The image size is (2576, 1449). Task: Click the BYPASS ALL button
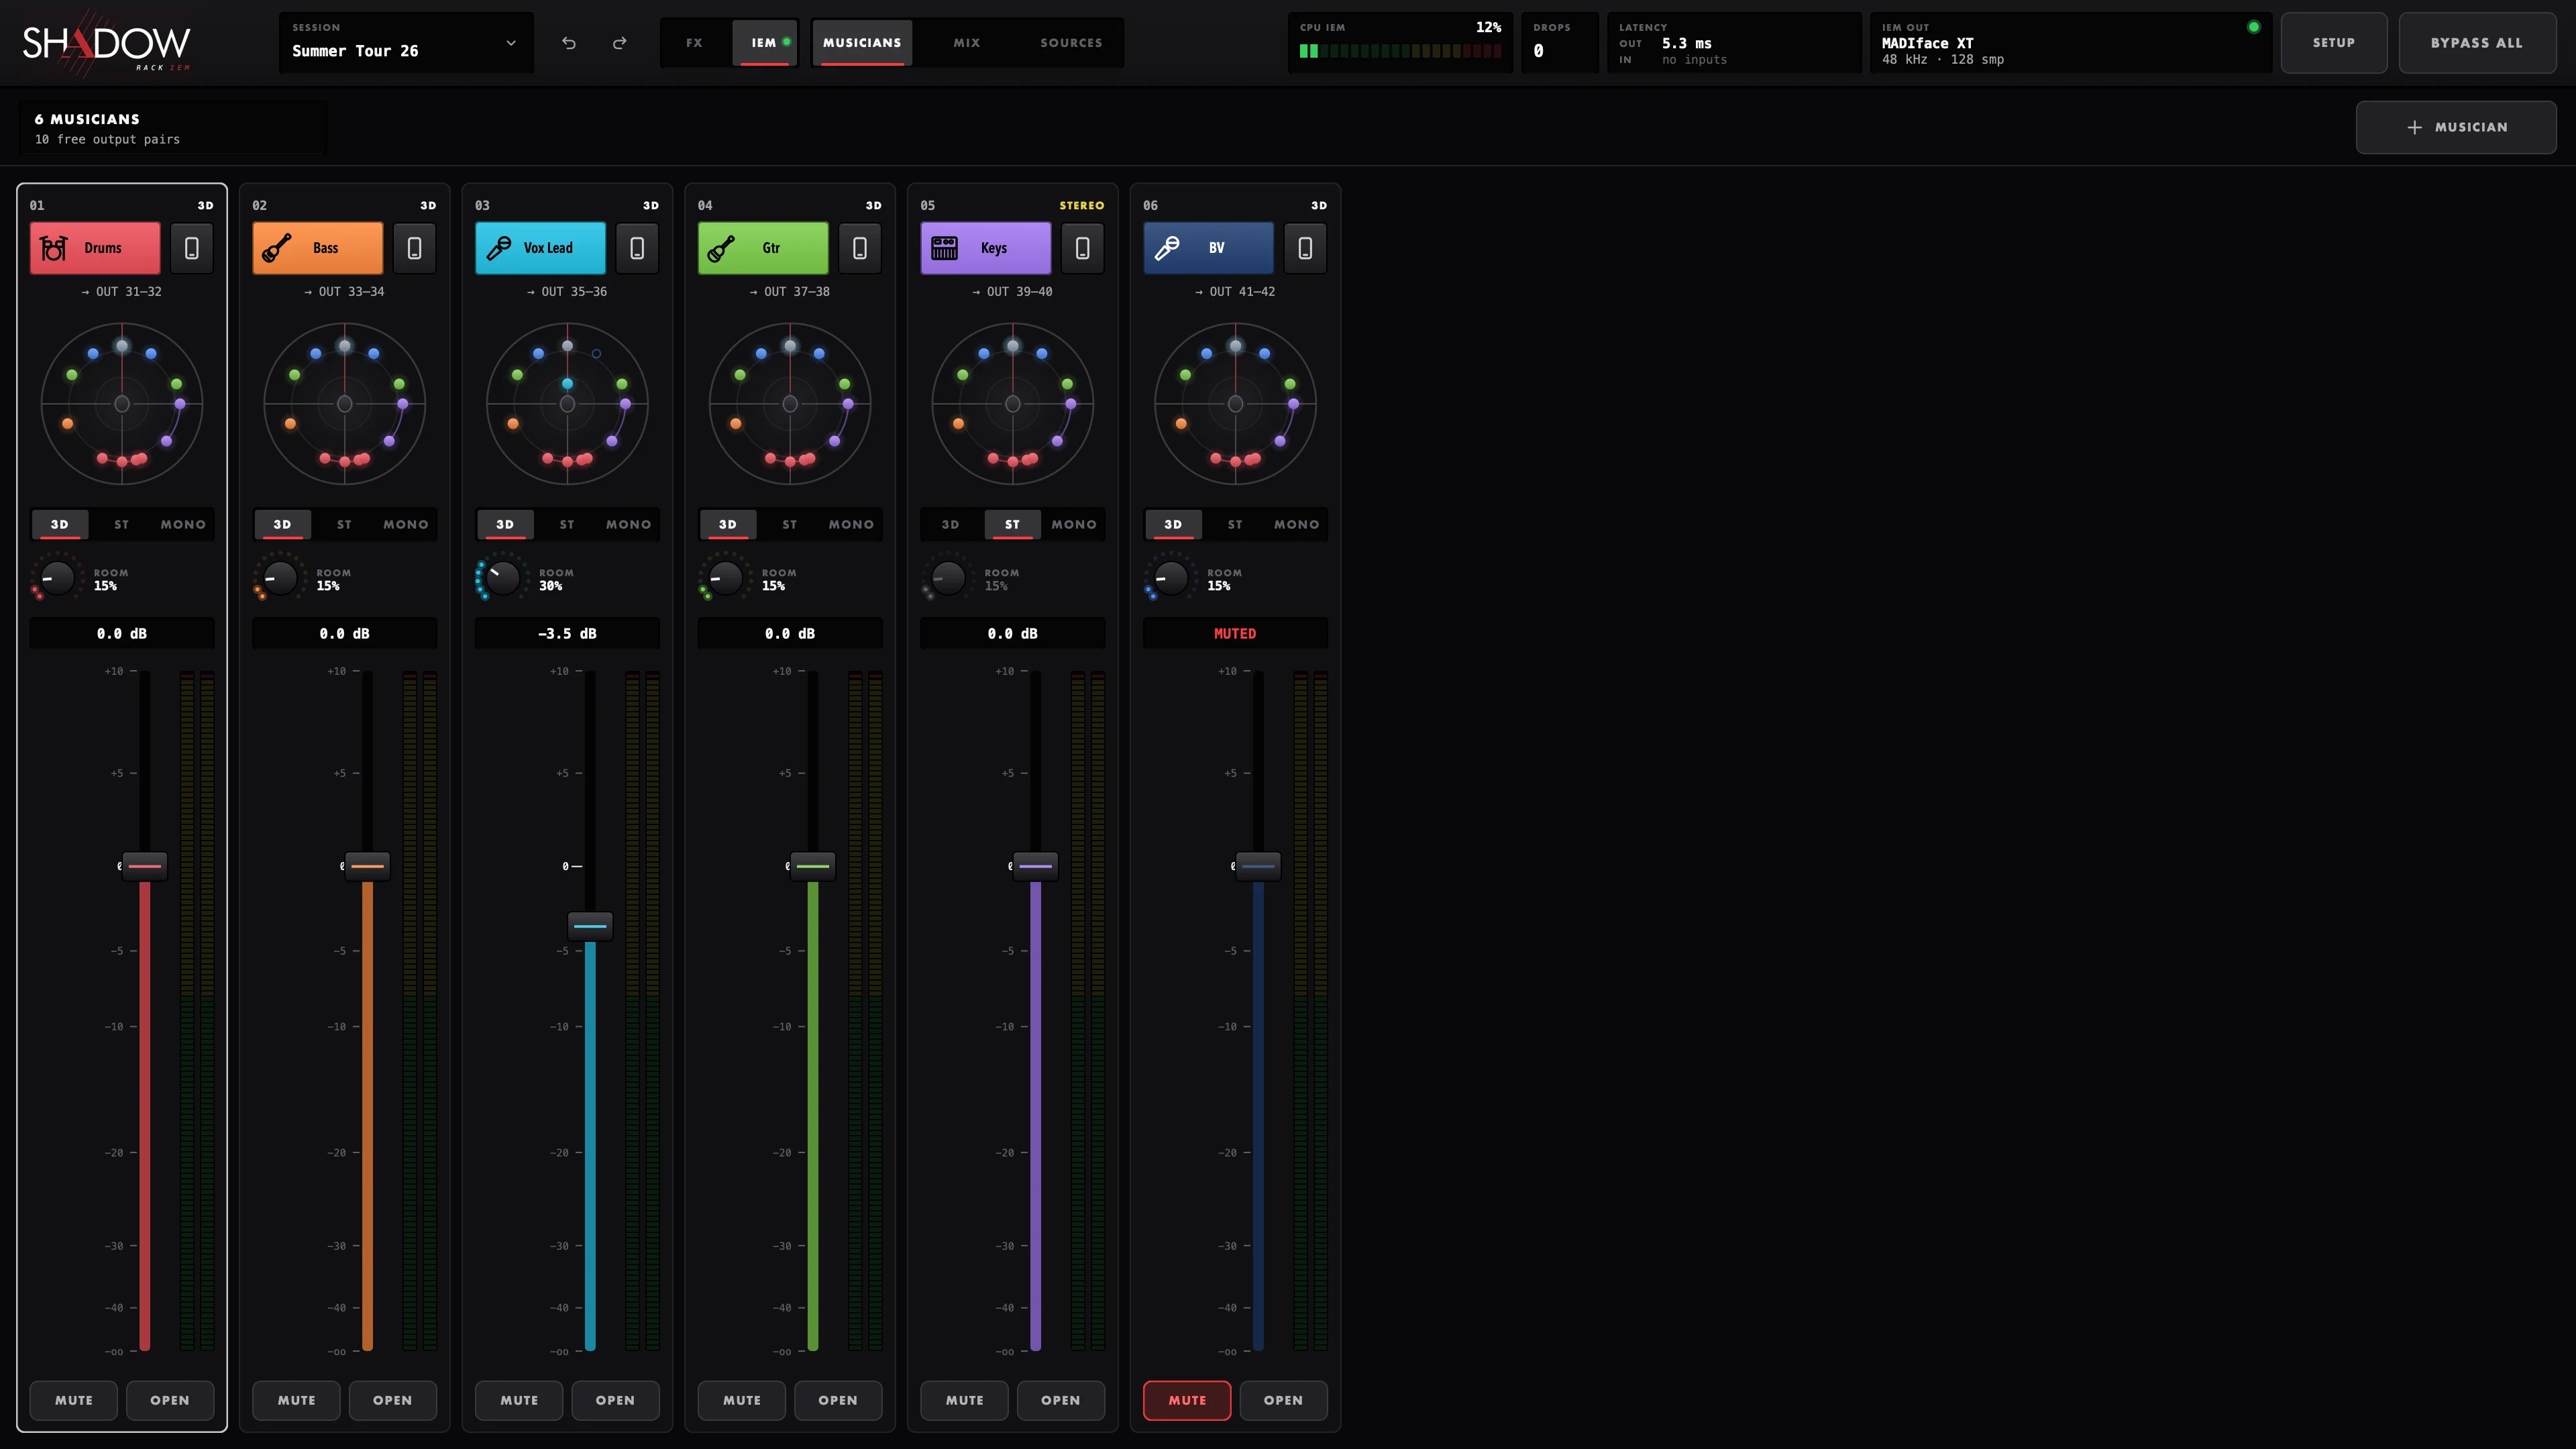[2477, 43]
